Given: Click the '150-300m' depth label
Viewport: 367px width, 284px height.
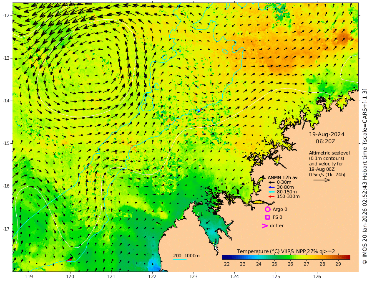Looking at the screenshot, I should point(288,197).
